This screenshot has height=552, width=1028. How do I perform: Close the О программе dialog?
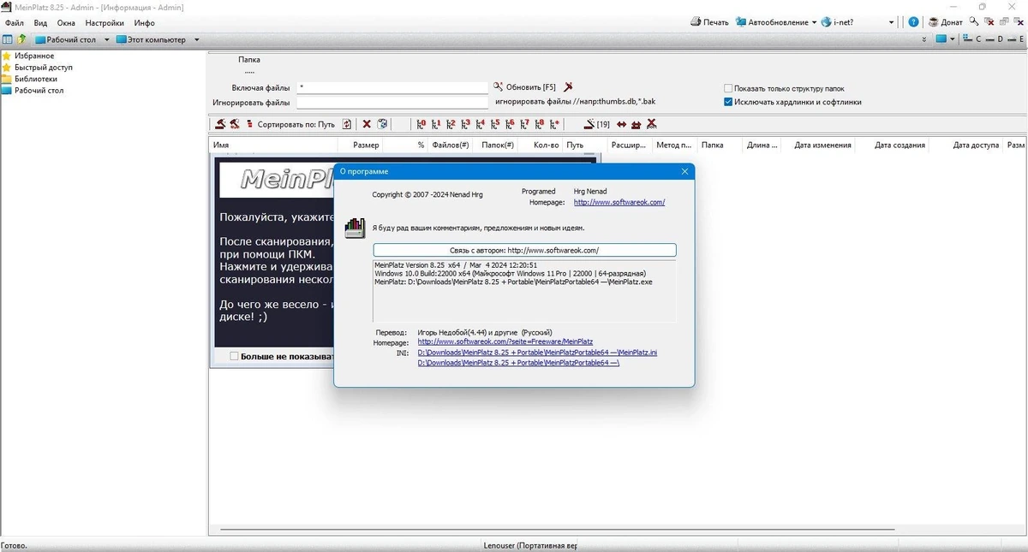[x=684, y=171]
